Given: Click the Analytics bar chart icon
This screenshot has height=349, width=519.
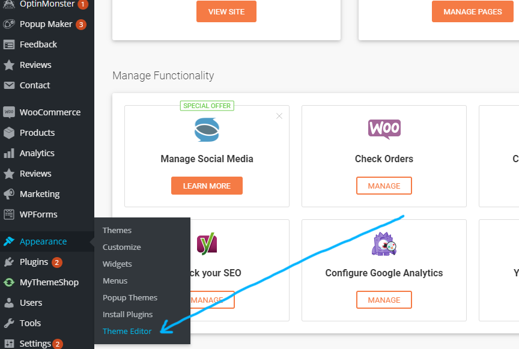Looking at the screenshot, I should coord(9,153).
